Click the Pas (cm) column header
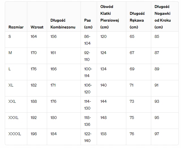 (88, 24)
